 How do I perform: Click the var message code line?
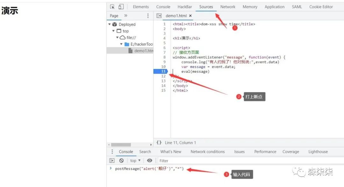click(208, 67)
